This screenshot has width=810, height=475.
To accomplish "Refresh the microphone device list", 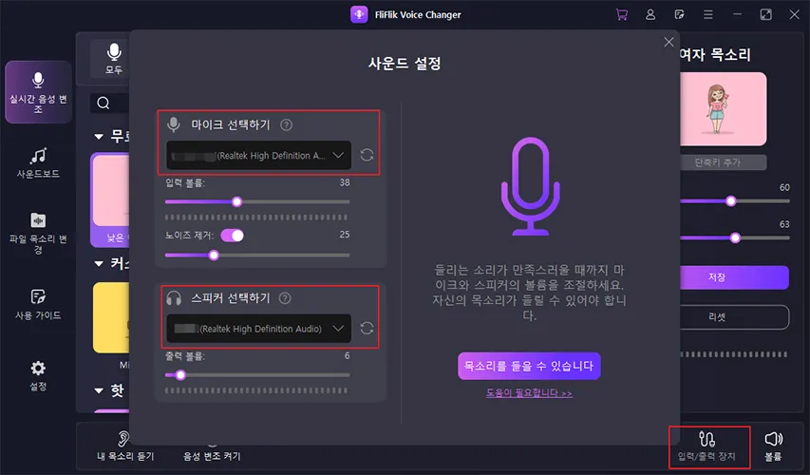I will tap(367, 155).
